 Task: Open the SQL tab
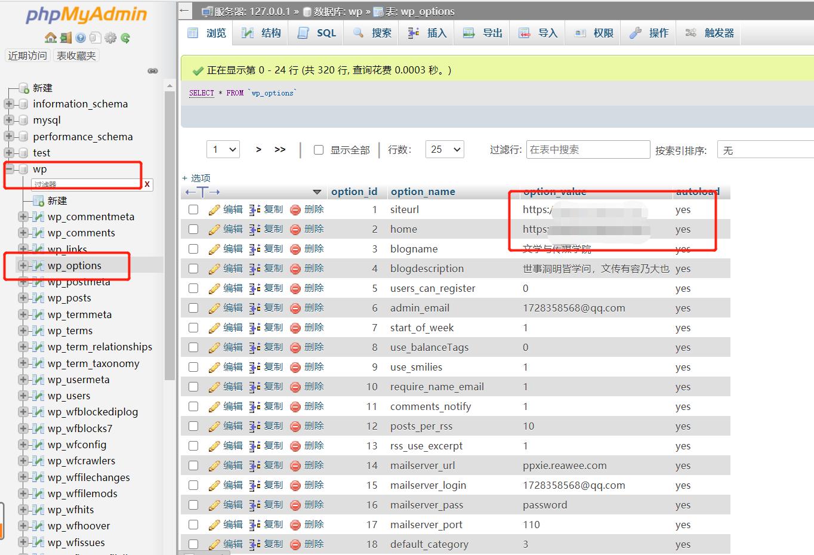[317, 33]
